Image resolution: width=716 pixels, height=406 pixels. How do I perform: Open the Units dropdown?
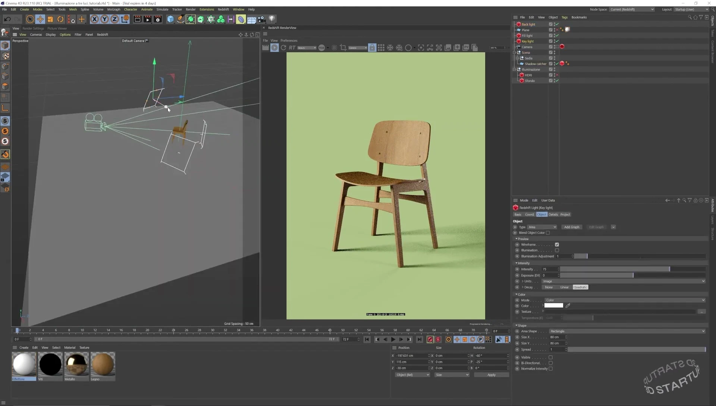coord(624,281)
